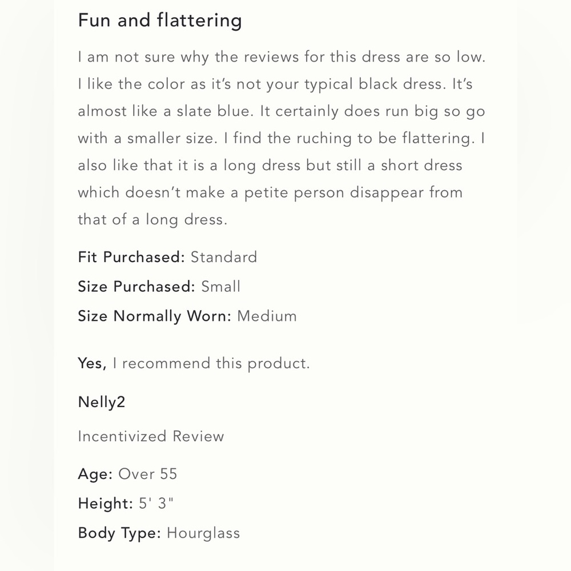Viewport: 571px width, 571px height.
Task: Click the Yes recommendation text
Action: click(x=92, y=363)
